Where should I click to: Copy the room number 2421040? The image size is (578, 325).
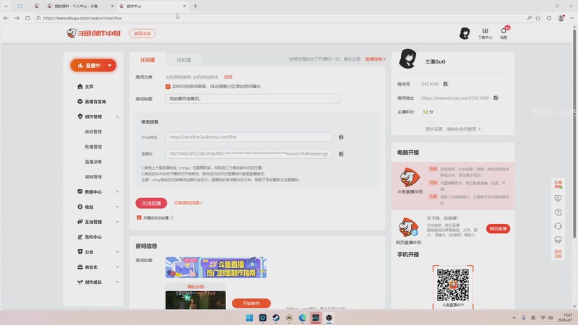445,84
